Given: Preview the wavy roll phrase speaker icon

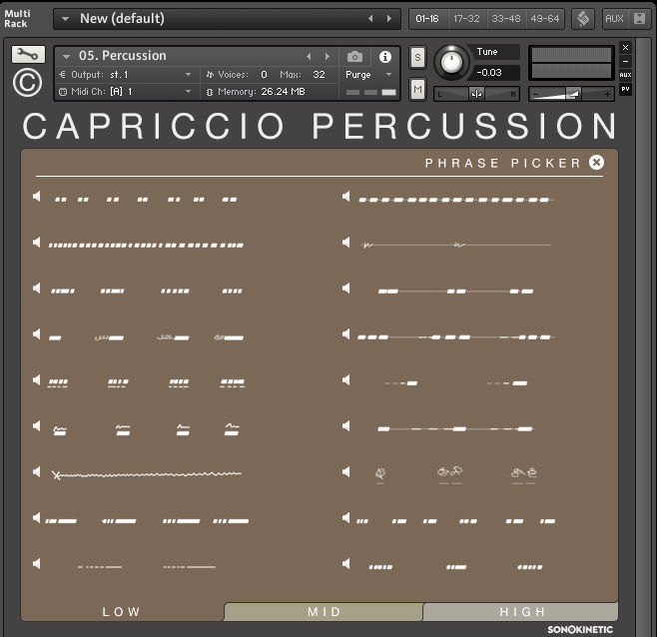Looking at the screenshot, I should (x=37, y=472).
